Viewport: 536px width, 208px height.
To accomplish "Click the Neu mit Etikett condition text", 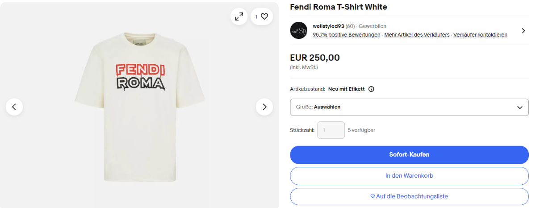I will pyautogui.click(x=346, y=89).
